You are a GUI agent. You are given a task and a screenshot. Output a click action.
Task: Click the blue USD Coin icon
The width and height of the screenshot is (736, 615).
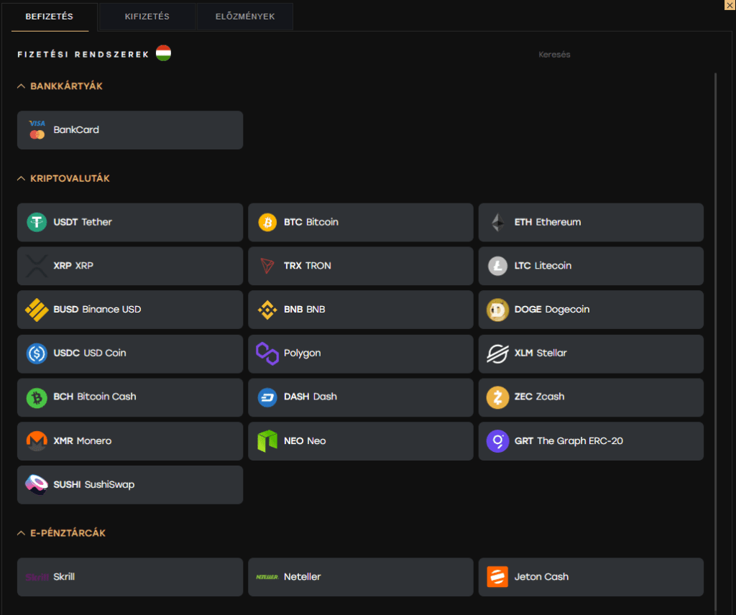click(37, 353)
